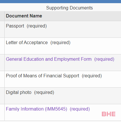Click the pink BHE watermark logo
The height and width of the screenshot is (122, 121).
(109, 114)
